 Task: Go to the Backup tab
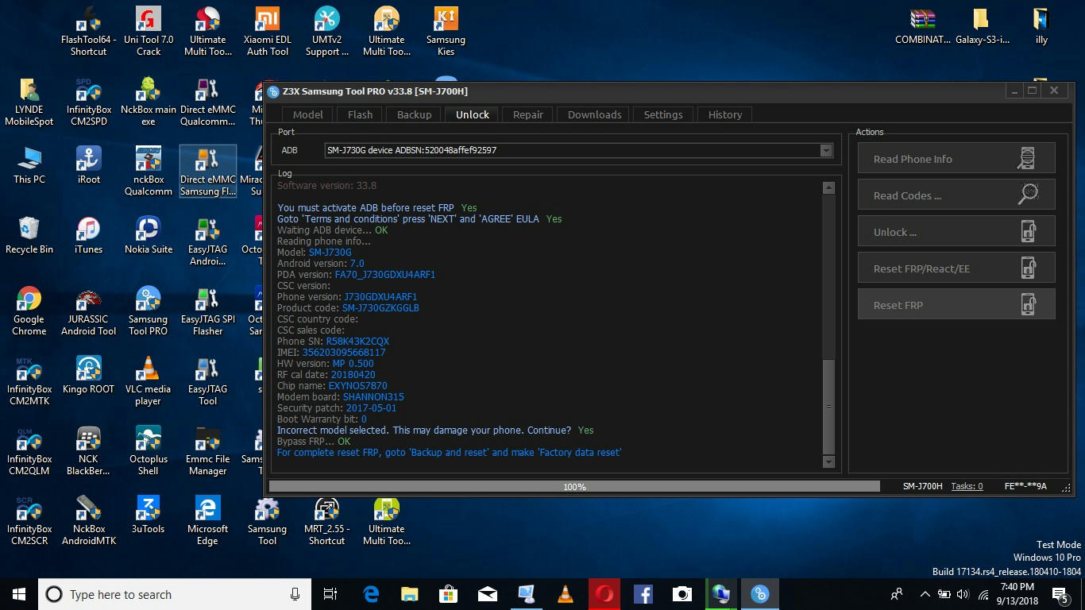pyautogui.click(x=414, y=114)
